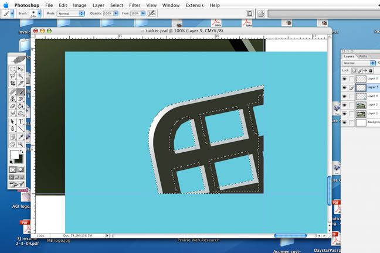This screenshot has width=380, height=253.
Task: Toggle lock image pixels brush icon
Action: click(359, 70)
